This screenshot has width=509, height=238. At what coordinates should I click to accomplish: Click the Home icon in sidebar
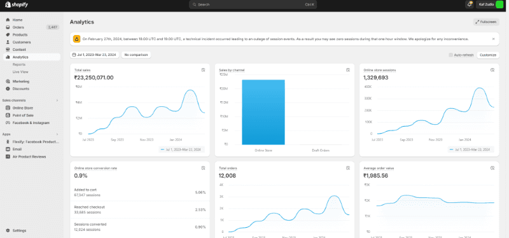click(8, 20)
